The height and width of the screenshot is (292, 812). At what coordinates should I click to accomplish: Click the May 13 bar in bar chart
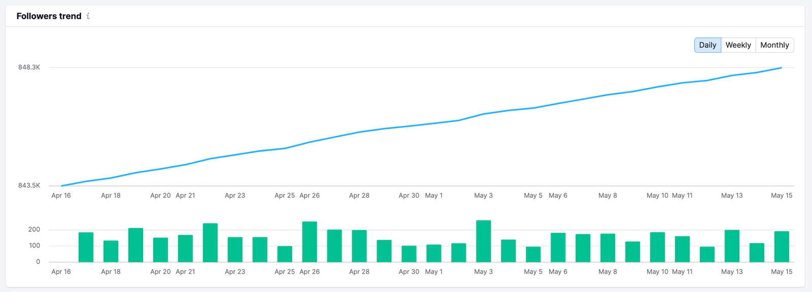pyautogui.click(x=732, y=246)
